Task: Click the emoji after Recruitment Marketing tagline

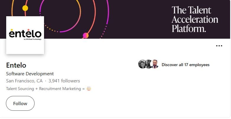Action: (89, 89)
